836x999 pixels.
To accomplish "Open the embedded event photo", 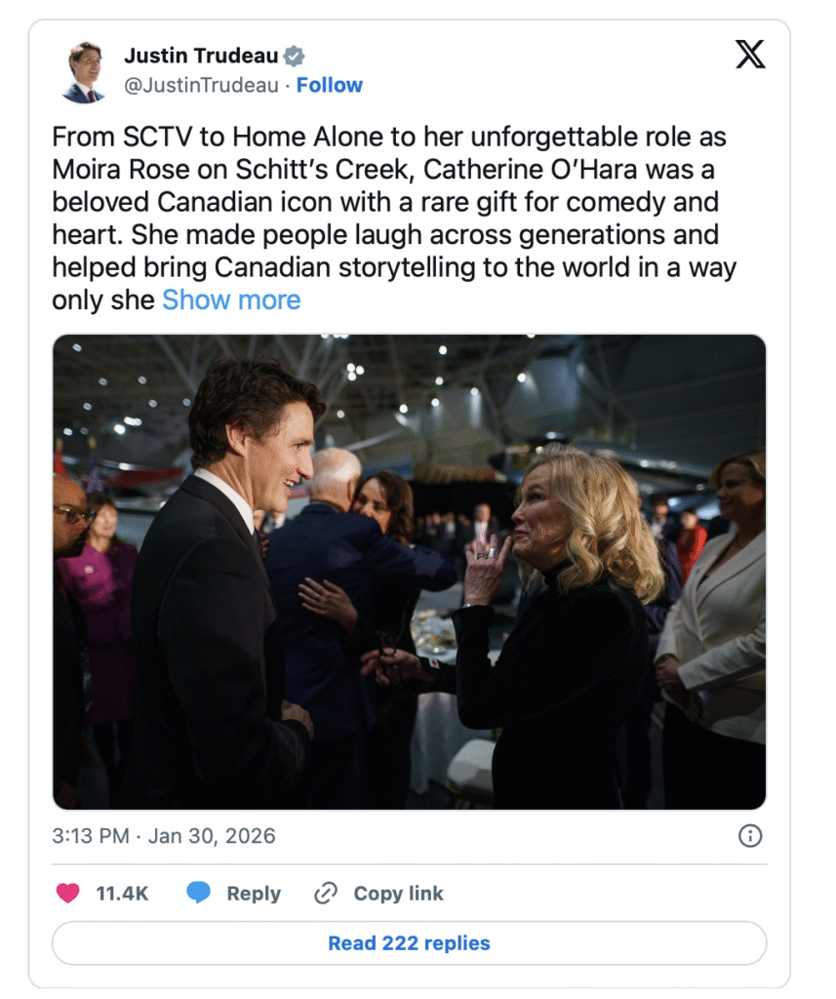I will pyautogui.click(x=409, y=572).
